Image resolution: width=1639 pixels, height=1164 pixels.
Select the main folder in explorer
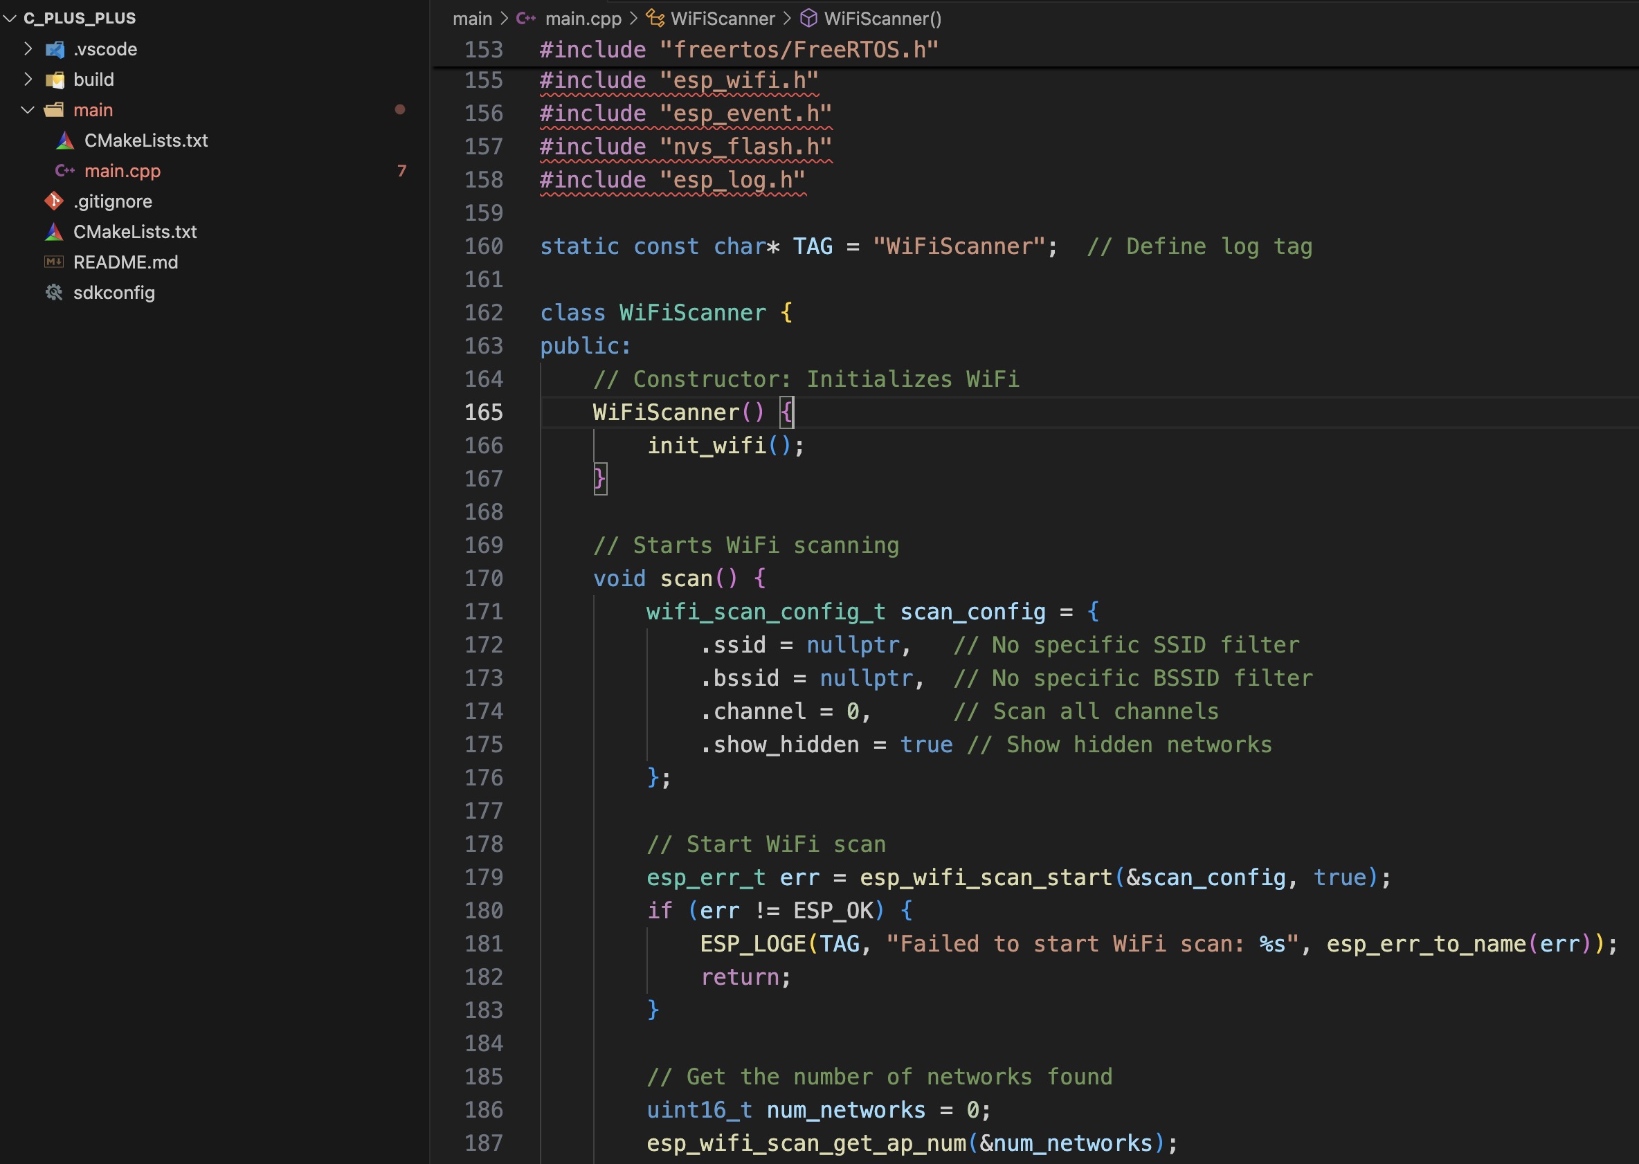(93, 109)
